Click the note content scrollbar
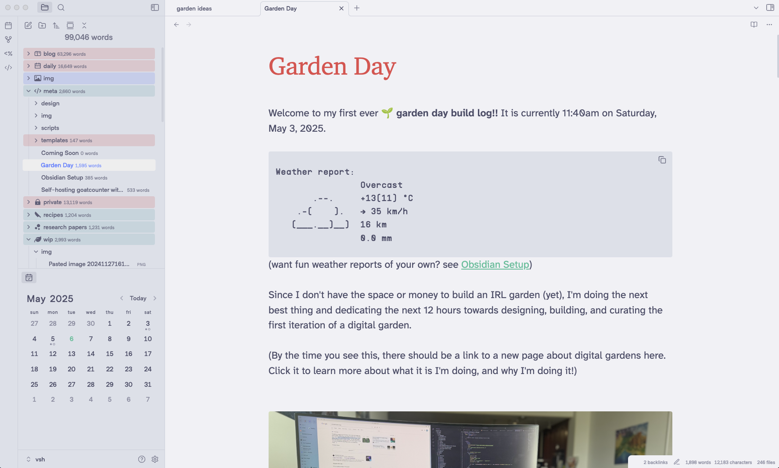 tap(777, 56)
